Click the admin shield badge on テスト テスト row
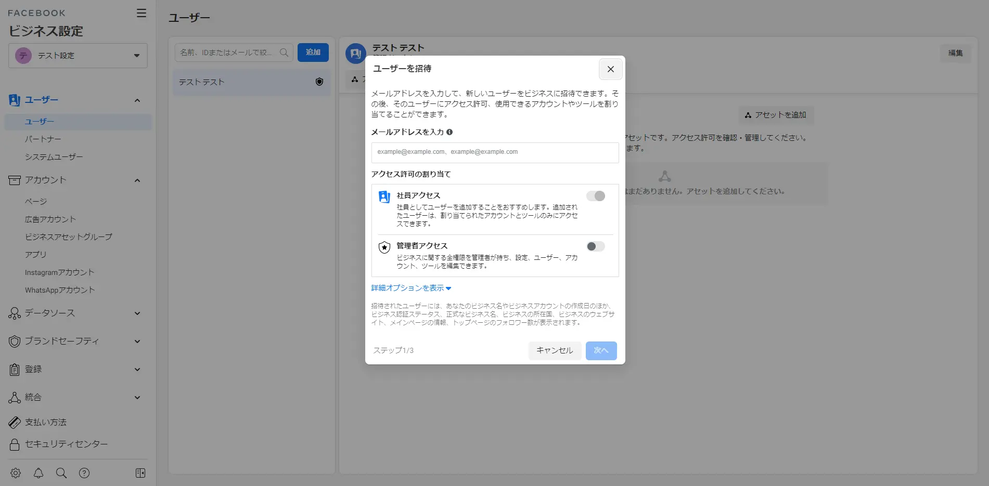Image resolution: width=989 pixels, height=486 pixels. click(319, 82)
